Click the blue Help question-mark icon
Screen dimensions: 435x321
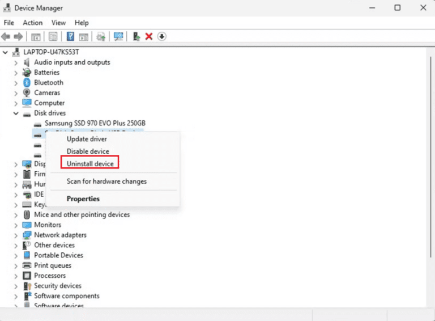(x=70, y=36)
